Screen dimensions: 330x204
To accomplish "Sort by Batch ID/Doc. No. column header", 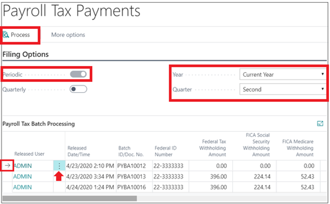I will [x=131, y=151].
